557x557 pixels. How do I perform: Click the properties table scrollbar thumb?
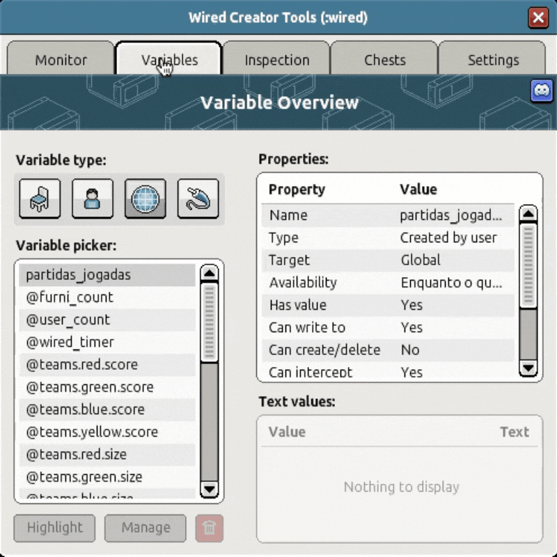(x=528, y=265)
